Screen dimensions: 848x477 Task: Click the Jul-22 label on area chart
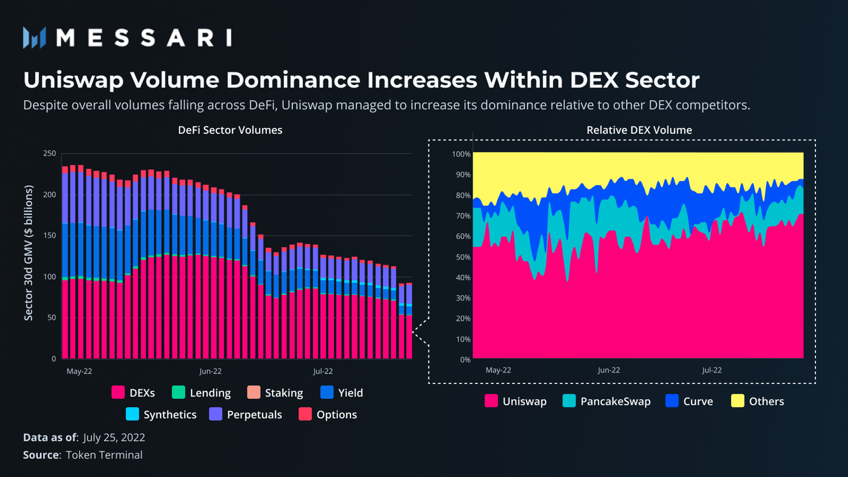point(711,370)
